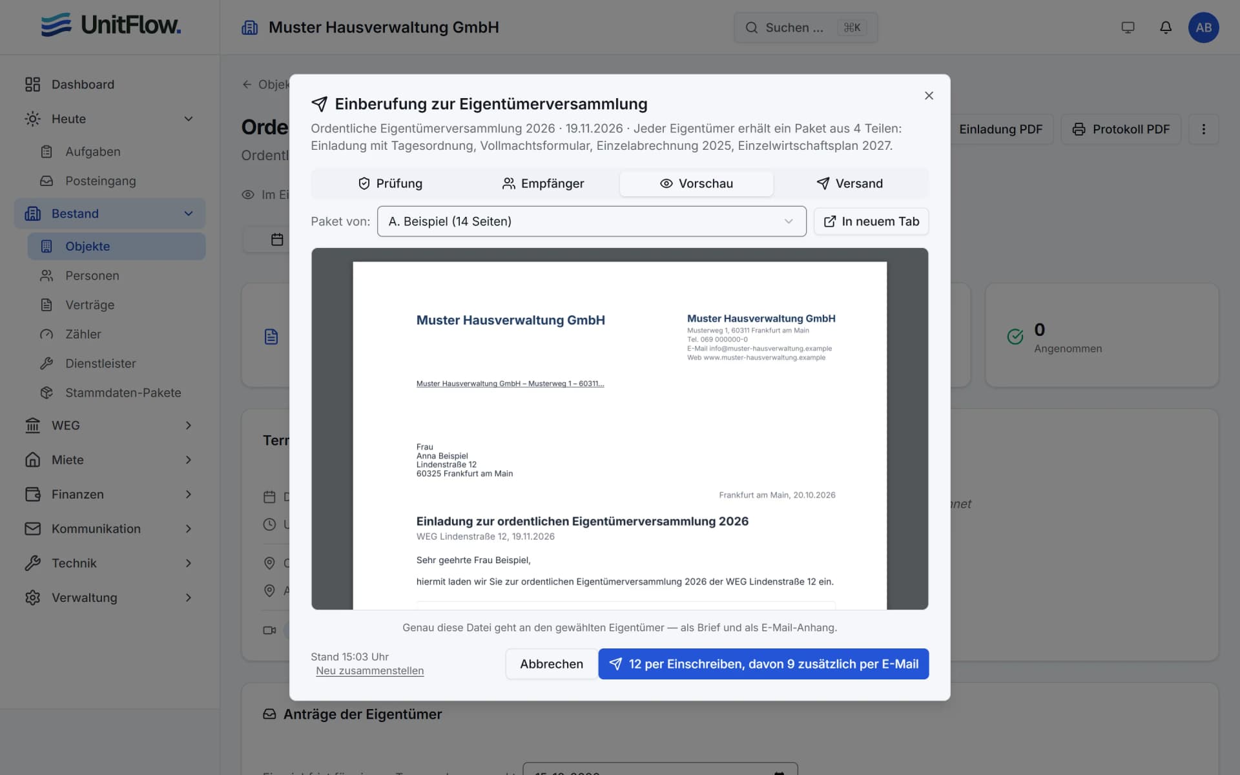Click the Technik wrench icon
Screen dimensions: 1240x775
pyautogui.click(x=32, y=563)
